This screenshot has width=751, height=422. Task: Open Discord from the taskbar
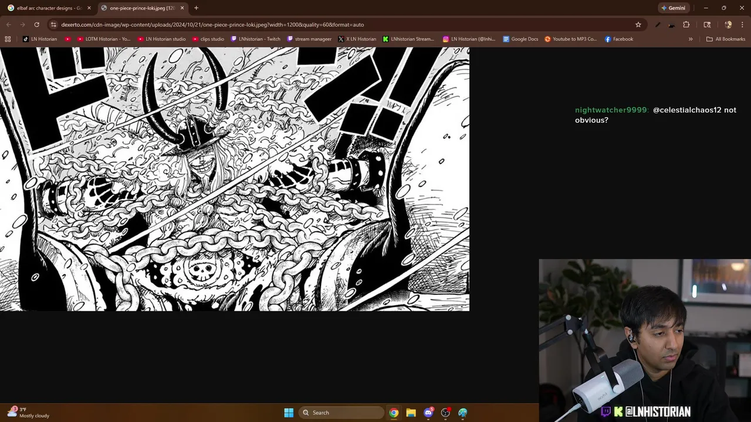point(428,413)
